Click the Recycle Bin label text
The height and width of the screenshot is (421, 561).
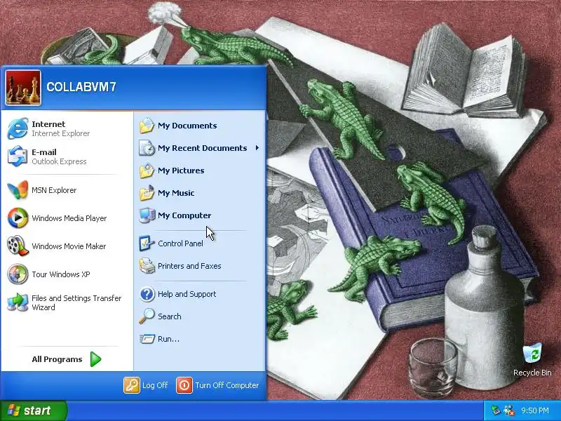point(532,373)
